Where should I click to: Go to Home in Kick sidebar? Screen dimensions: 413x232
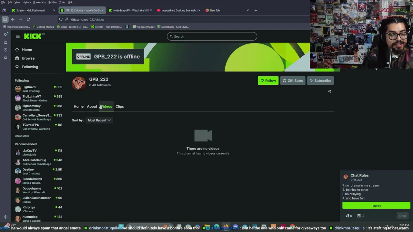pyautogui.click(x=27, y=50)
